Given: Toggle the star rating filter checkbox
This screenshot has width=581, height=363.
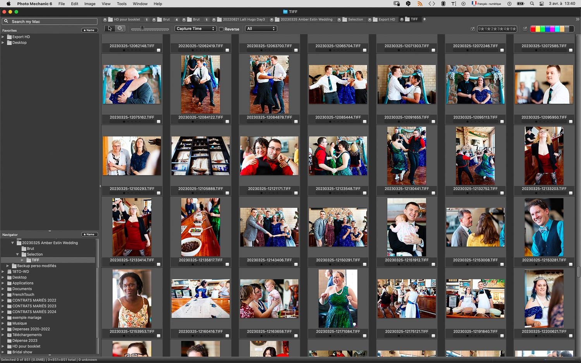Looking at the screenshot, I should pyautogui.click(x=473, y=29).
